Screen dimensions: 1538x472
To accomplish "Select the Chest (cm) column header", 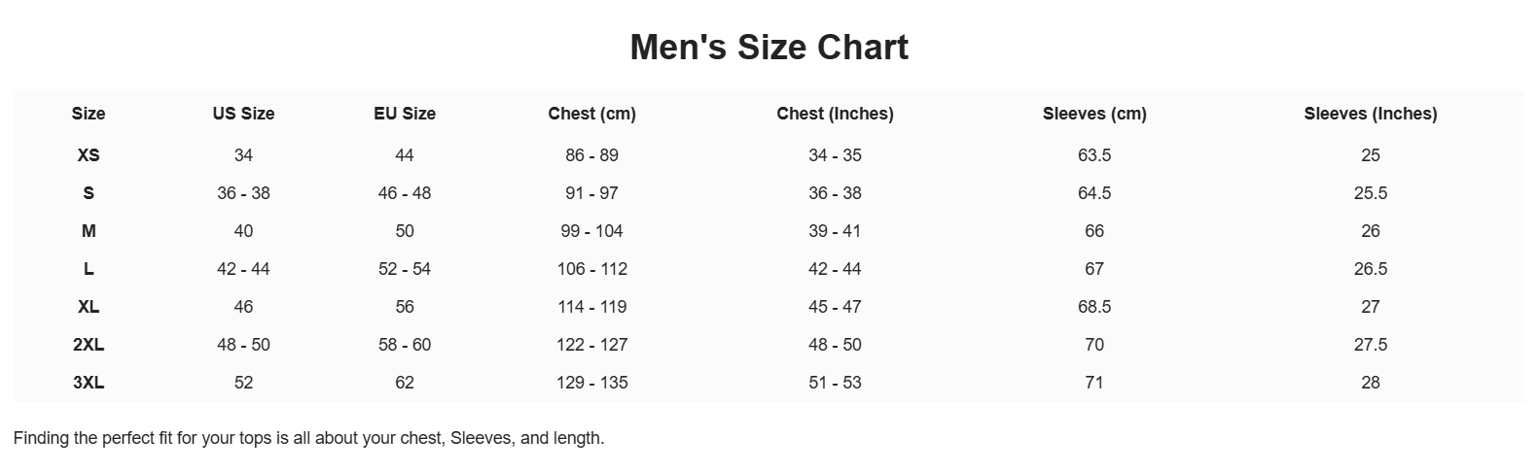I will tap(591, 114).
